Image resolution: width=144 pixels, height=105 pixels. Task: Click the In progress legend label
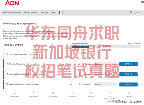[x=53, y=96]
